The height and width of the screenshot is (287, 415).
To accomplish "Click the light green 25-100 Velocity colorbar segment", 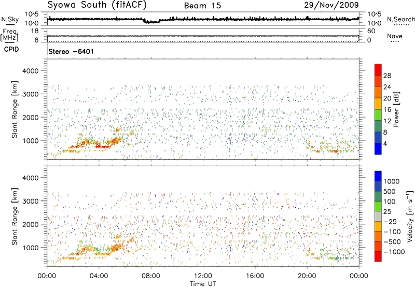I will coord(378,206).
